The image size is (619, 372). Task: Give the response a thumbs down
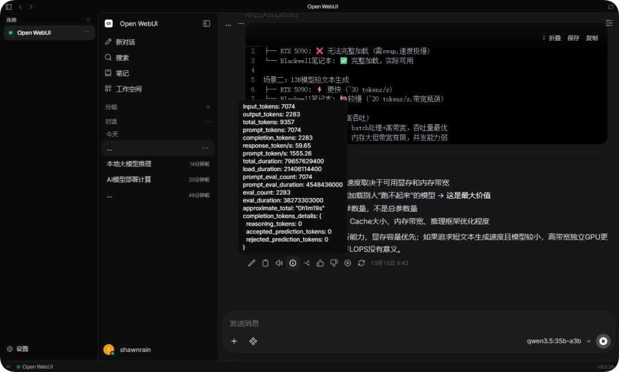[x=334, y=263]
